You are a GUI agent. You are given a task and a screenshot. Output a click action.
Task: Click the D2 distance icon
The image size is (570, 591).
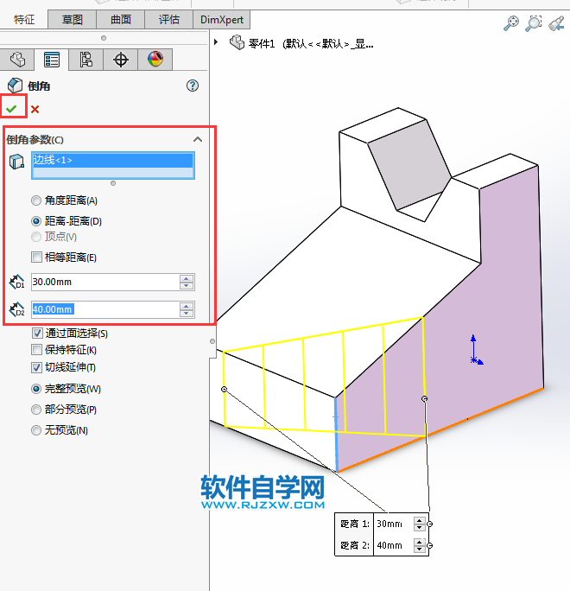16,309
